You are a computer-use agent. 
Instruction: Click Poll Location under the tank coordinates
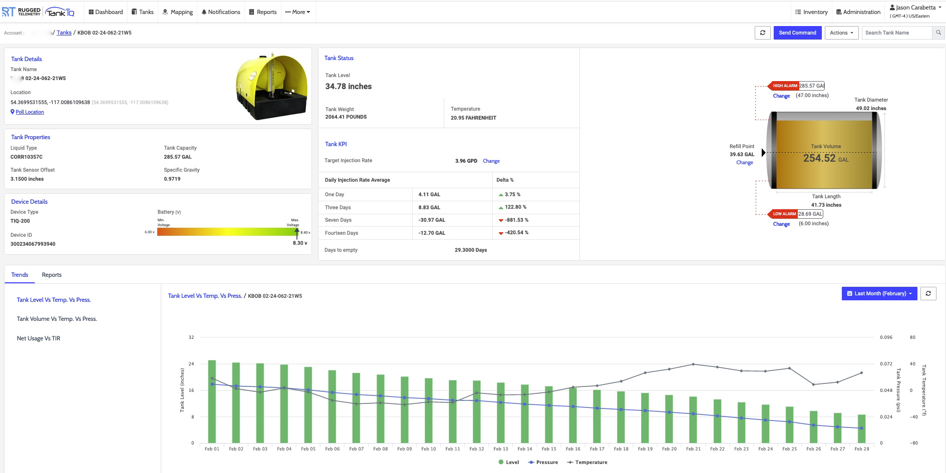(x=29, y=112)
